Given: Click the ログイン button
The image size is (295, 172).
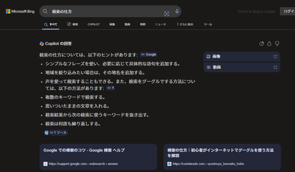Looking at the screenshot, I should [288, 12].
